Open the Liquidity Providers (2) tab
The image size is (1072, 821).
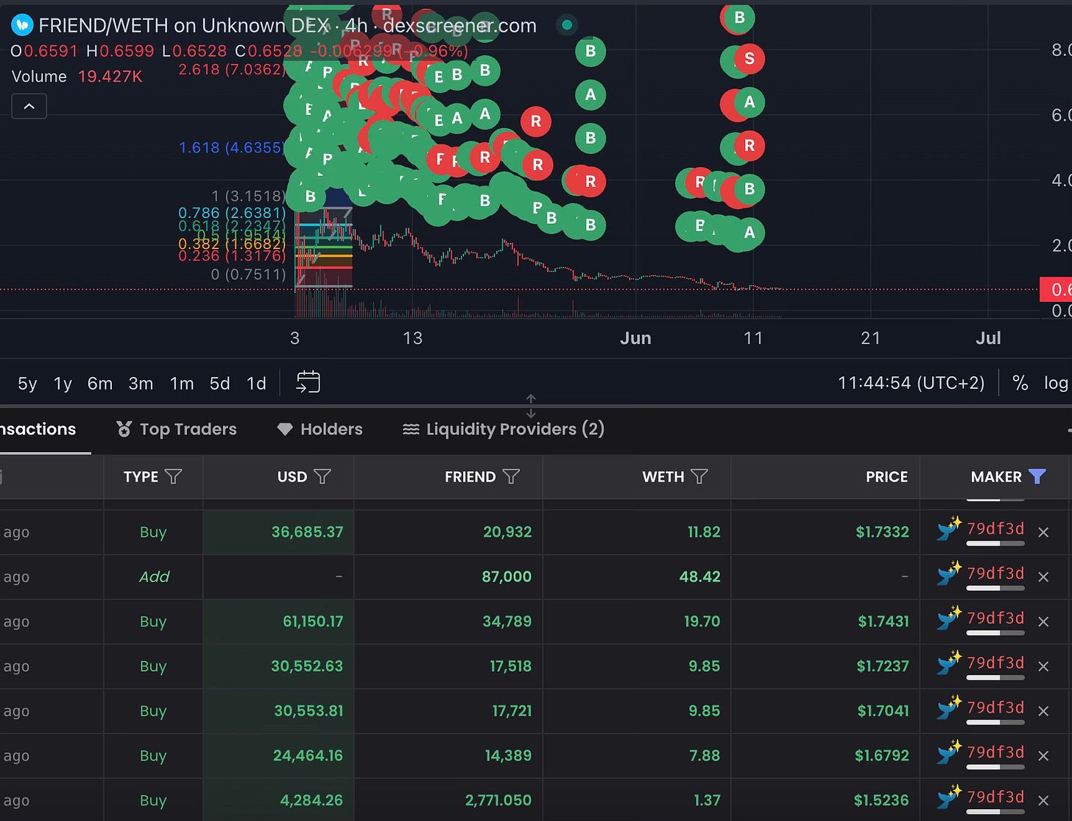pos(504,429)
